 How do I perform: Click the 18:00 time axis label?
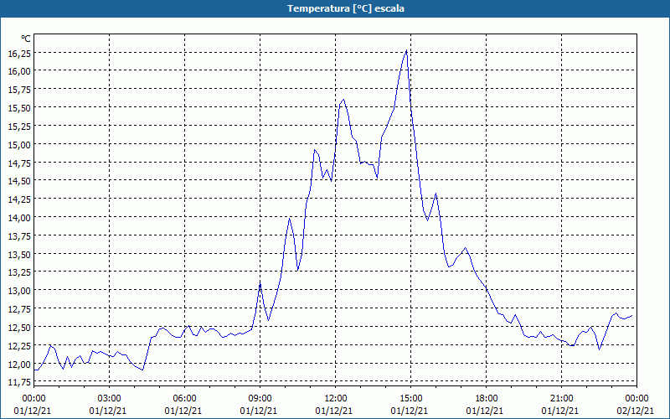tap(487, 399)
